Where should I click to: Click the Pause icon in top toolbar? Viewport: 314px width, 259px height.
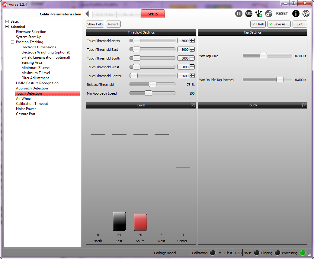[x=239, y=14]
